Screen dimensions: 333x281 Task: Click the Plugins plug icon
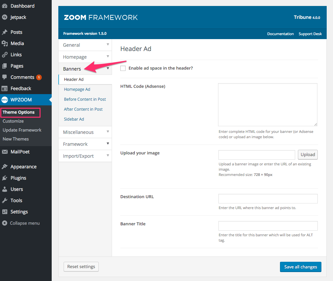coord(5,178)
